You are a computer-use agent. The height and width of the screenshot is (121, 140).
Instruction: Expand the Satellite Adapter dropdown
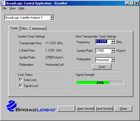(x=52, y=17)
